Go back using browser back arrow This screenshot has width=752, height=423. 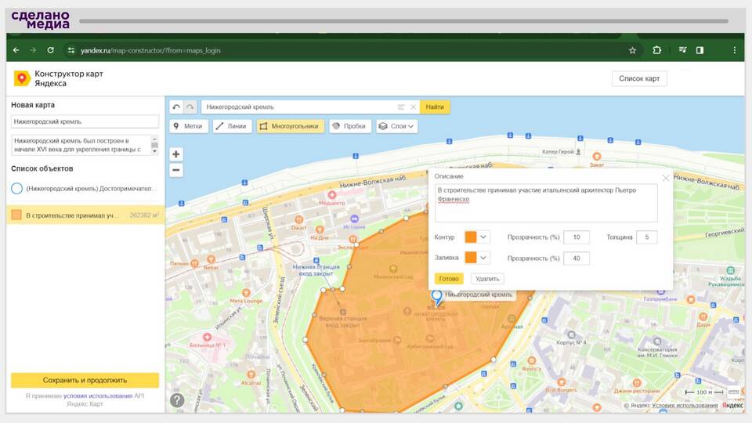click(x=16, y=50)
